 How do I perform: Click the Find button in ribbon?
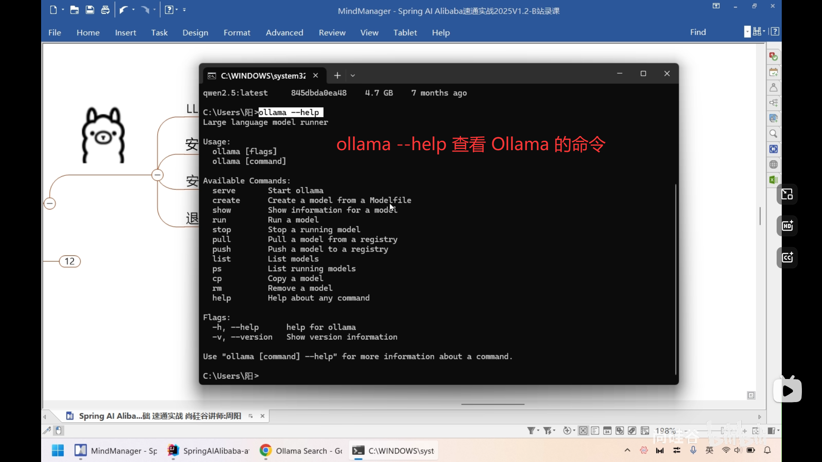click(x=698, y=32)
